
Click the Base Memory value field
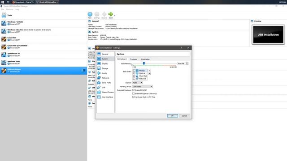(x=182, y=64)
